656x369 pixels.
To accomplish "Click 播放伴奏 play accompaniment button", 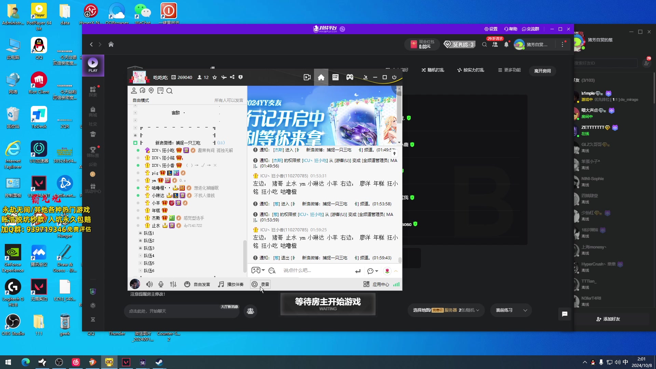I will click(x=231, y=284).
